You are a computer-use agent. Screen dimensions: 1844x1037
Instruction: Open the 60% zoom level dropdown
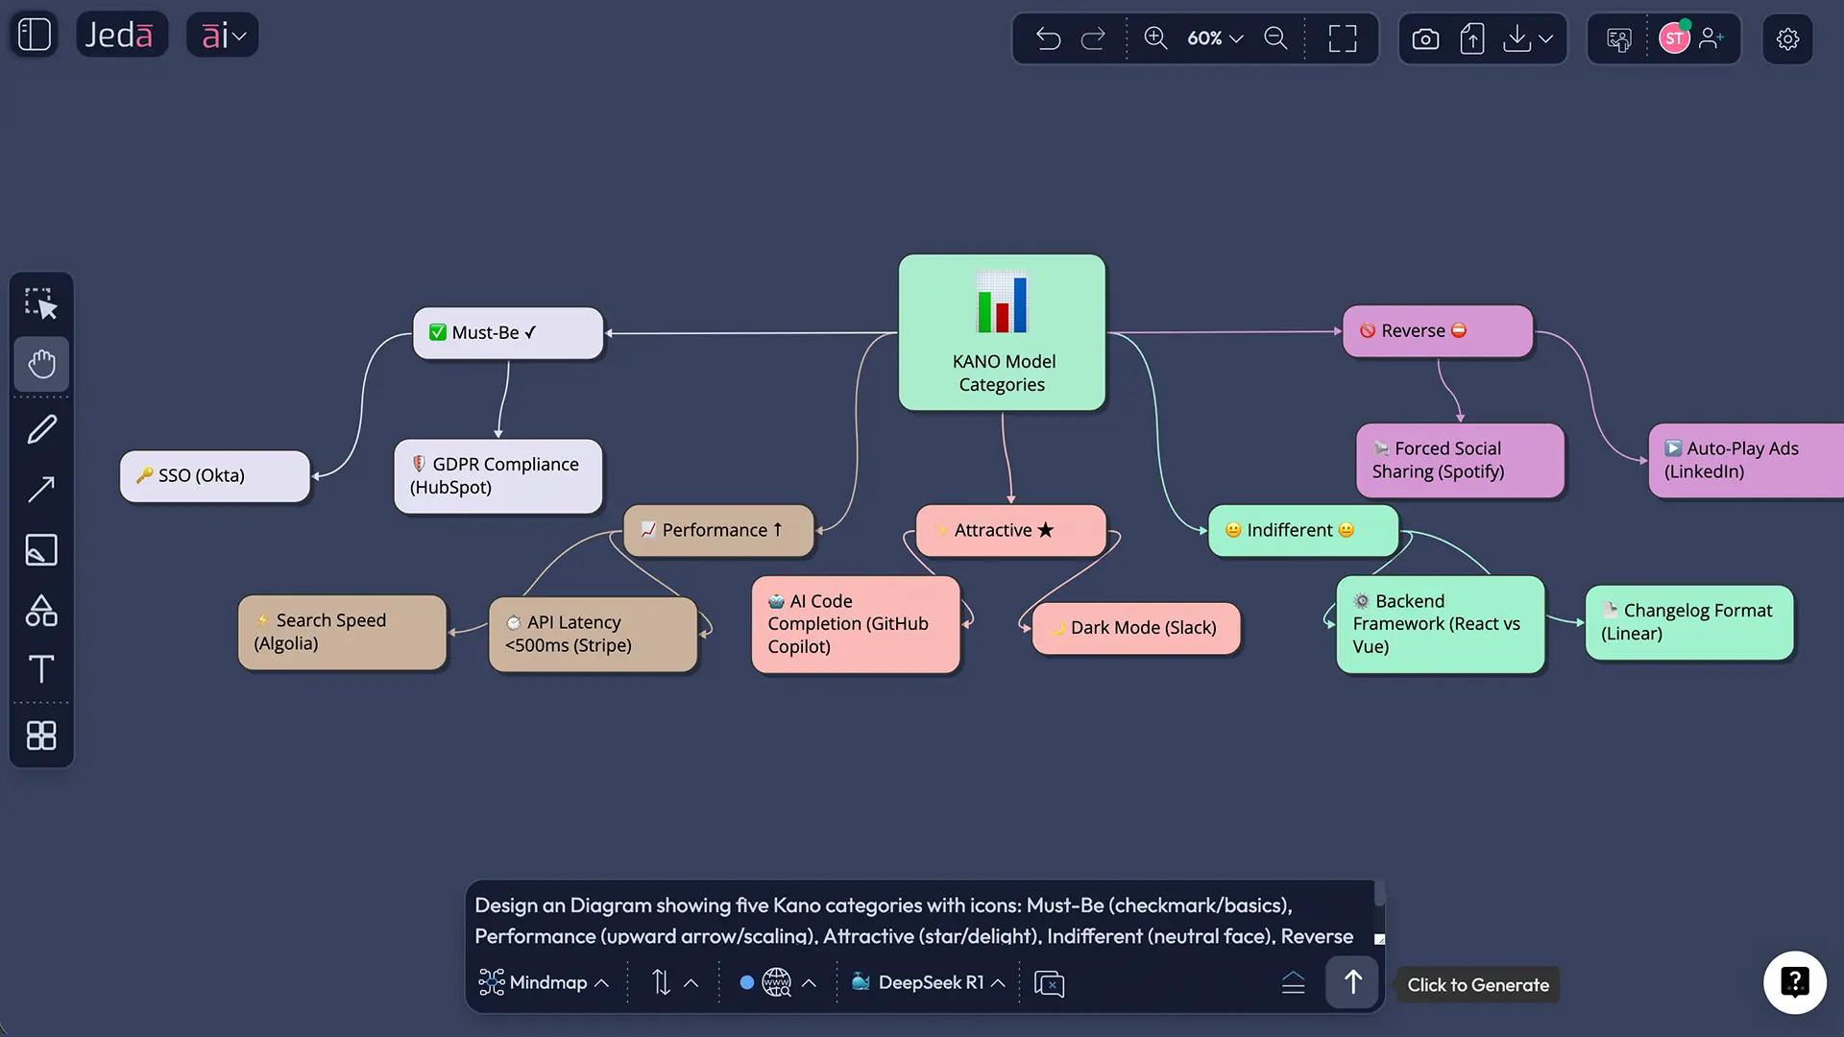tap(1215, 38)
